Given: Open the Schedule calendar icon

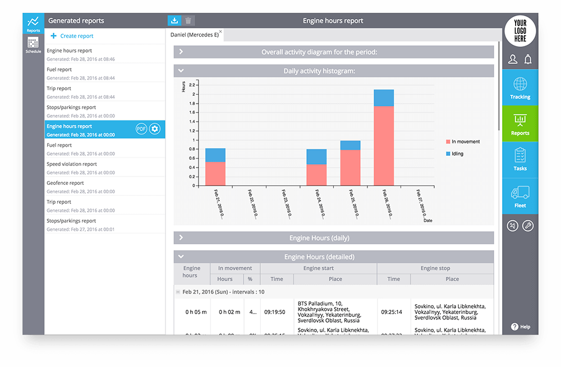Looking at the screenshot, I should click(33, 43).
